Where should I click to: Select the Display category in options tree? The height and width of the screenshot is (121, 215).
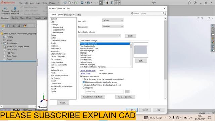[x=53, y=43]
